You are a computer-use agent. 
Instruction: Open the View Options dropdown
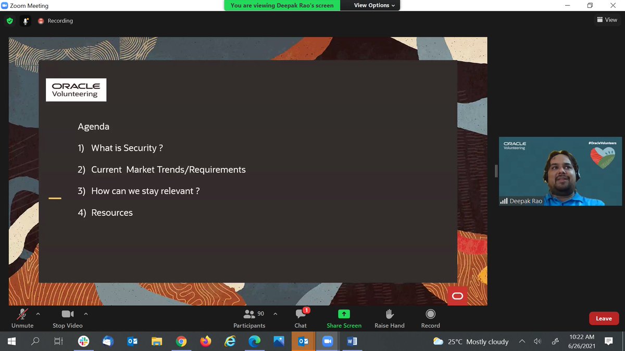coord(374,5)
